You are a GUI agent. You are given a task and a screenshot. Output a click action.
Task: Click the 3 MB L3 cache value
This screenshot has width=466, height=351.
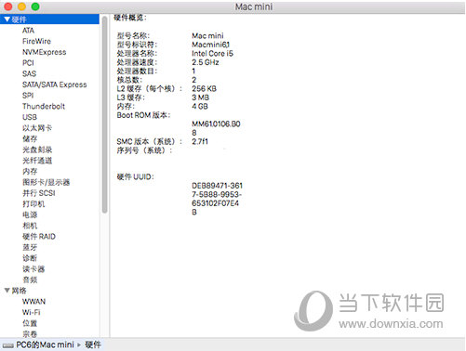[x=200, y=97]
